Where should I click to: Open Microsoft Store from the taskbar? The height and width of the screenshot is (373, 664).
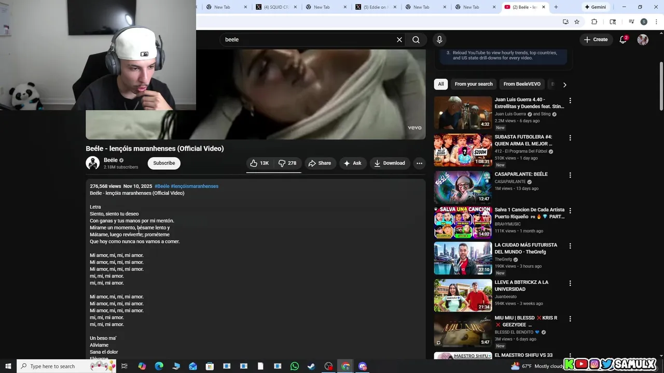(210, 366)
